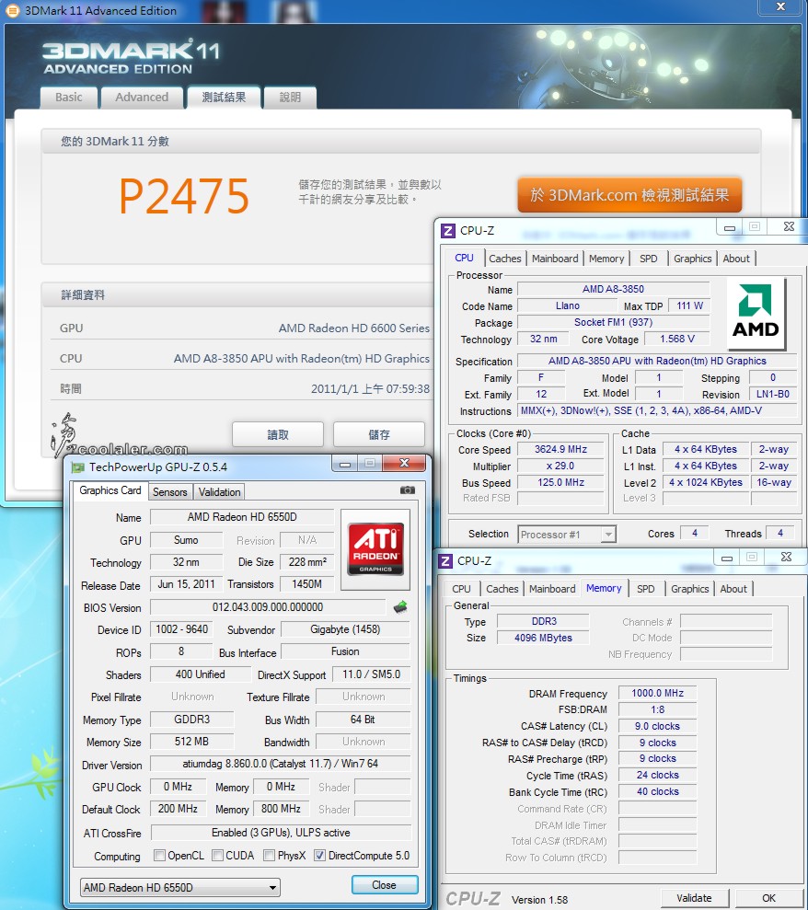Click the Instructions field in CPU-Z

pyautogui.click(x=657, y=411)
